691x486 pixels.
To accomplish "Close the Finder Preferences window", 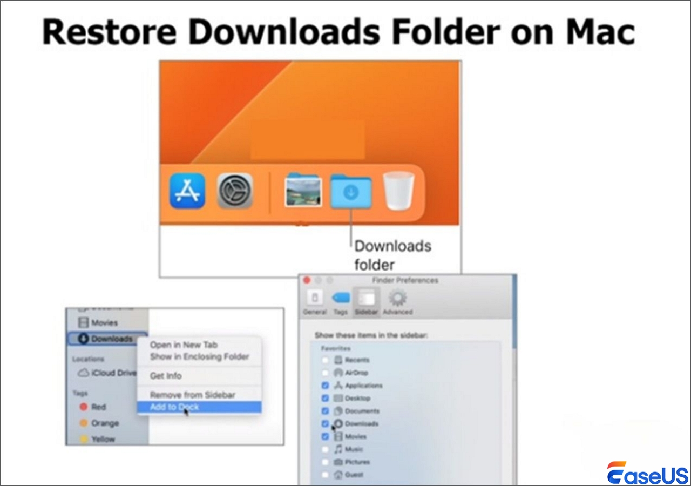I will [307, 280].
